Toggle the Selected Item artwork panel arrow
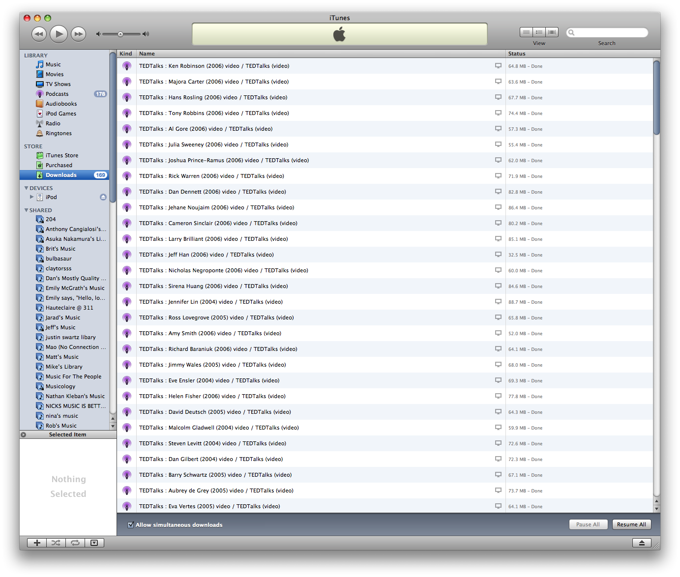Screen dimensions: 680x577 pos(23,434)
